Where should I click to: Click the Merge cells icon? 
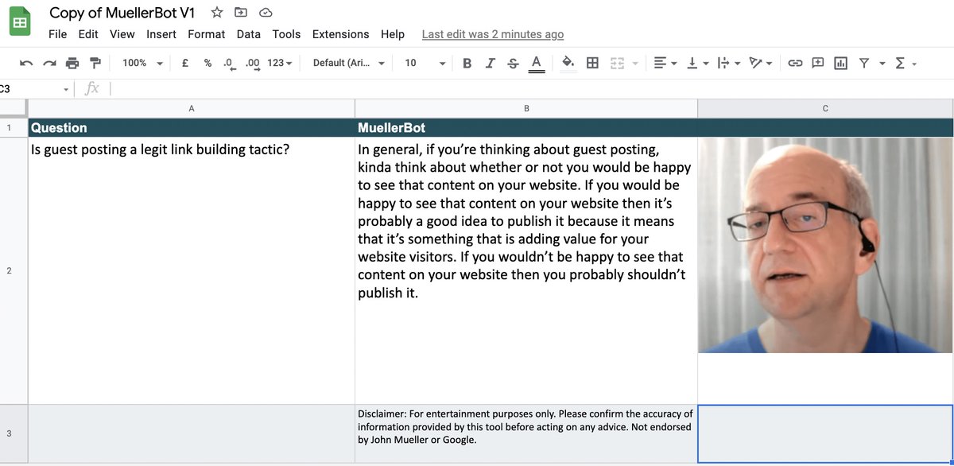617,63
